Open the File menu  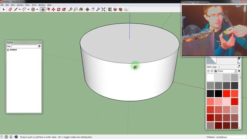click(x=2, y=5)
